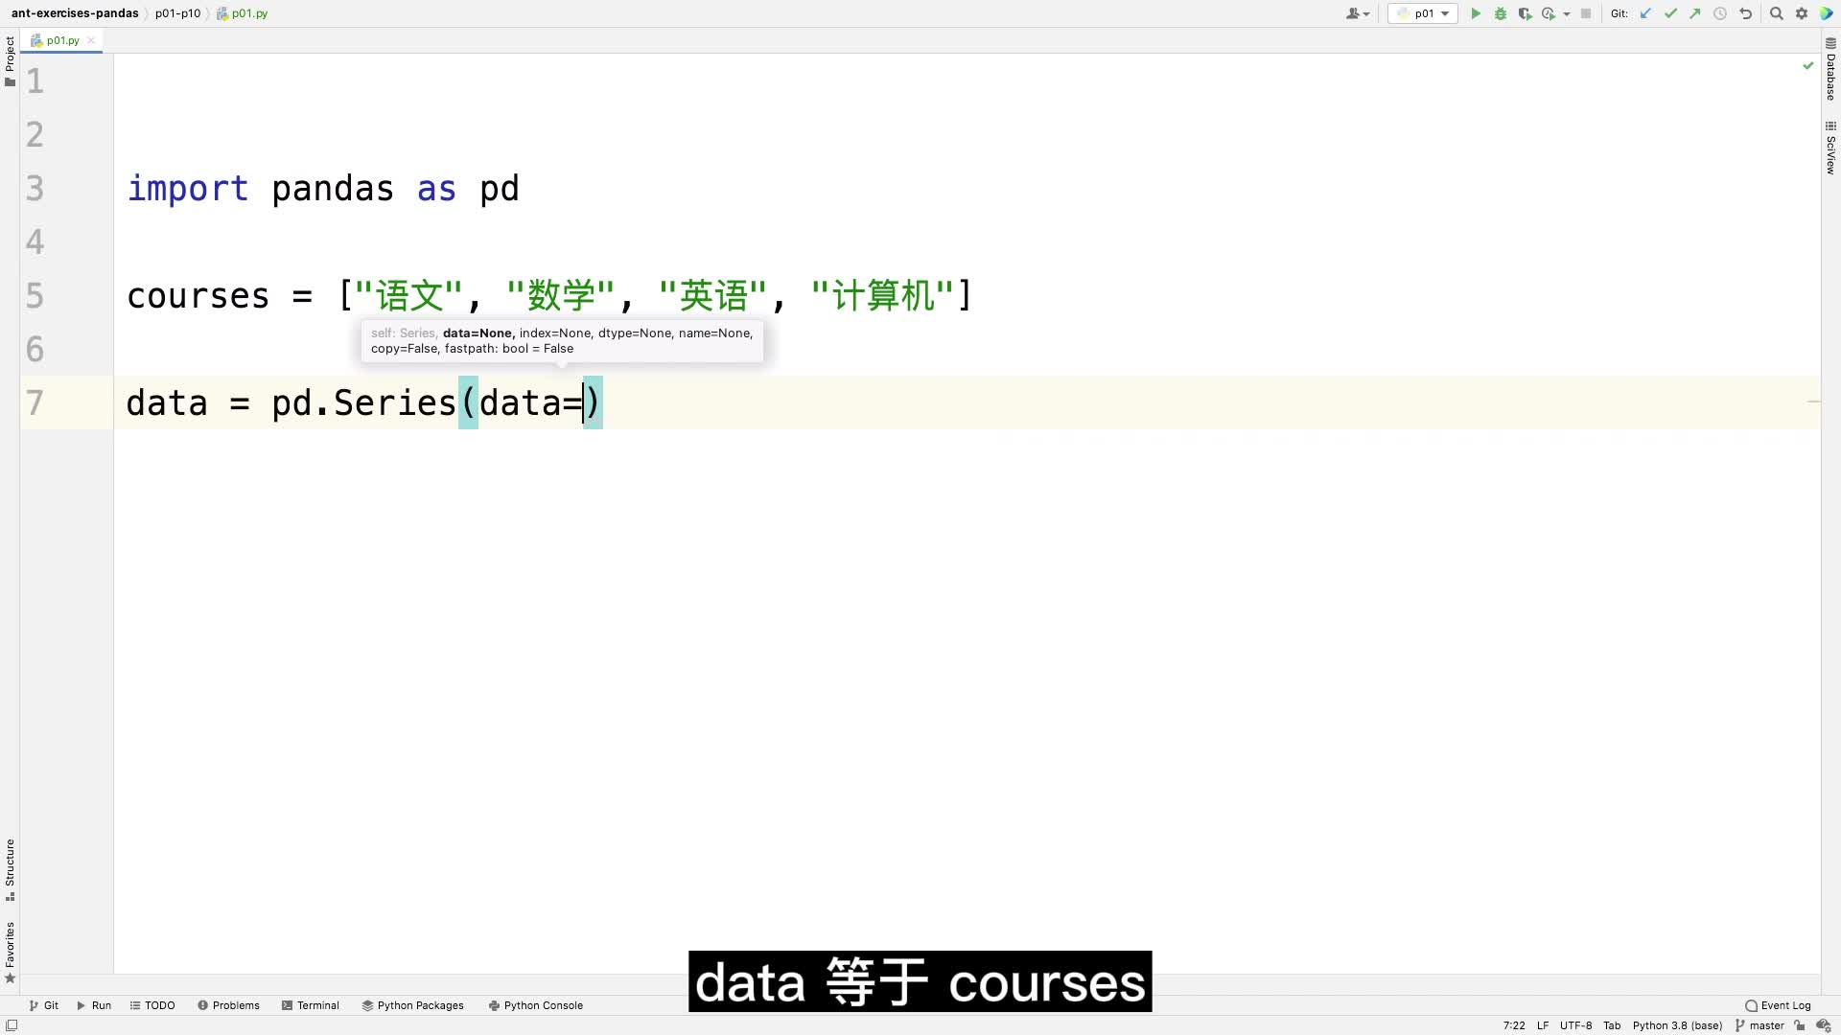
Task: Start debugging with the bug icon
Action: (x=1501, y=13)
